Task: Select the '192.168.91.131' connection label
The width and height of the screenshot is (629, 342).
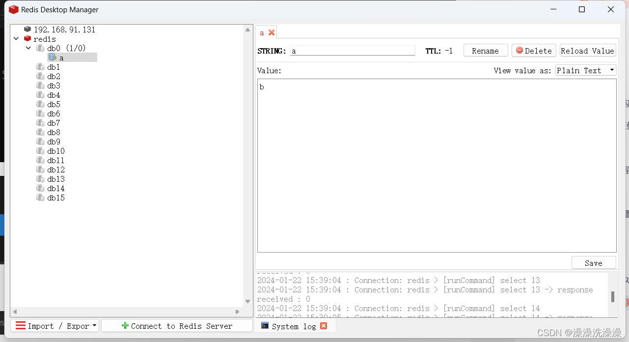Action: [64, 29]
